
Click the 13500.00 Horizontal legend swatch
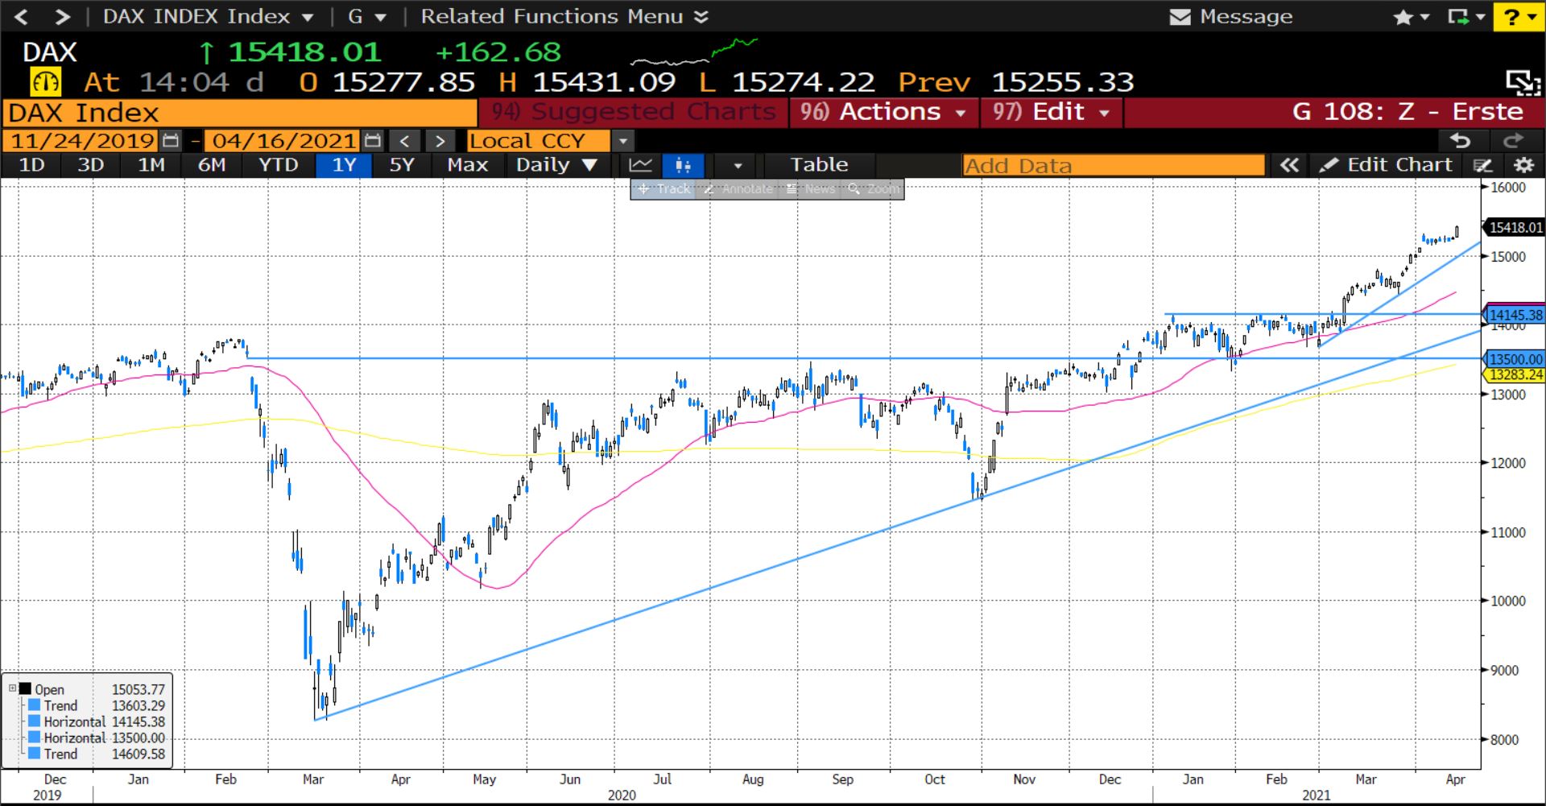click(x=34, y=738)
